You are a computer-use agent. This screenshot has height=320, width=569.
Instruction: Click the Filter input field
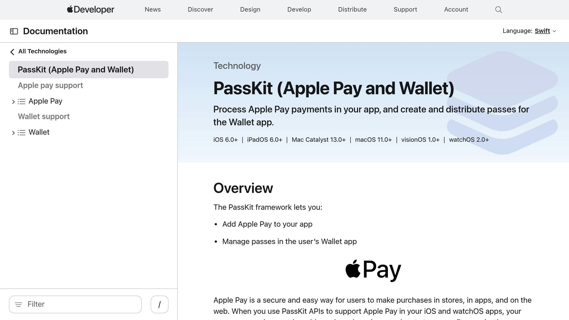(81, 304)
